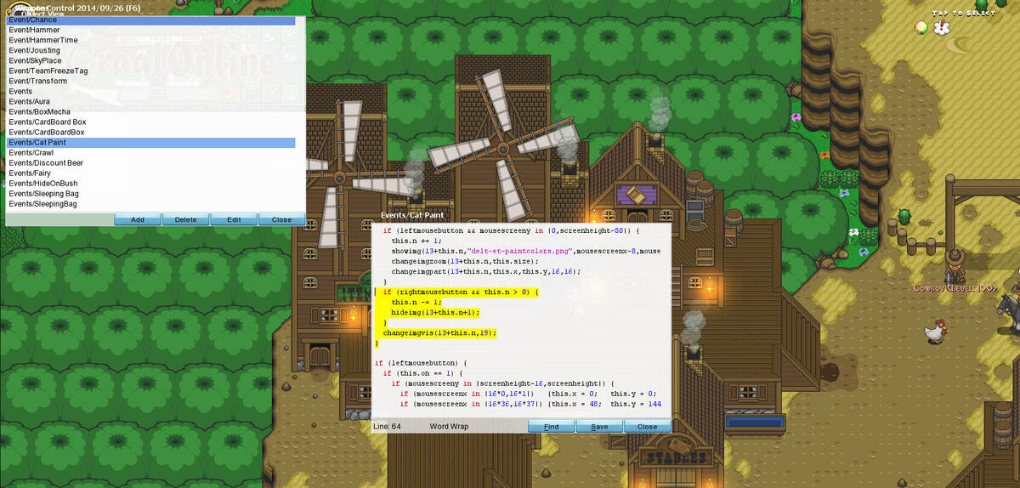Save the Cat Paint script
Screen dimensions: 1020x488
coord(599,426)
